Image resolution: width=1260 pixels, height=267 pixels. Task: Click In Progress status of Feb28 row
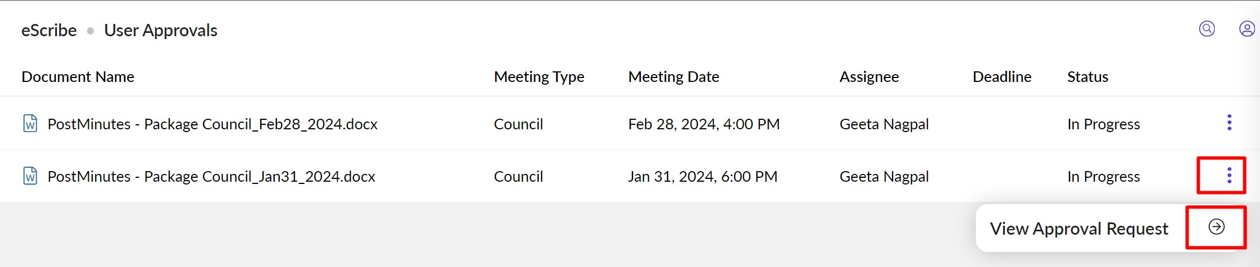[x=1103, y=124]
